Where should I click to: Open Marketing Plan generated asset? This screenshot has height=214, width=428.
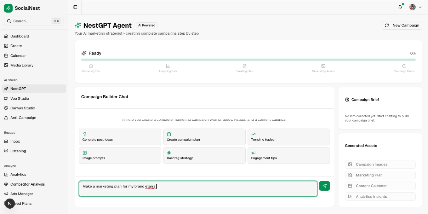(x=380, y=175)
